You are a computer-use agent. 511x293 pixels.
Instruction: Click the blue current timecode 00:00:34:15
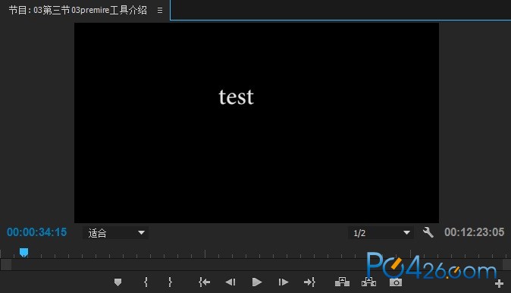pyautogui.click(x=37, y=232)
